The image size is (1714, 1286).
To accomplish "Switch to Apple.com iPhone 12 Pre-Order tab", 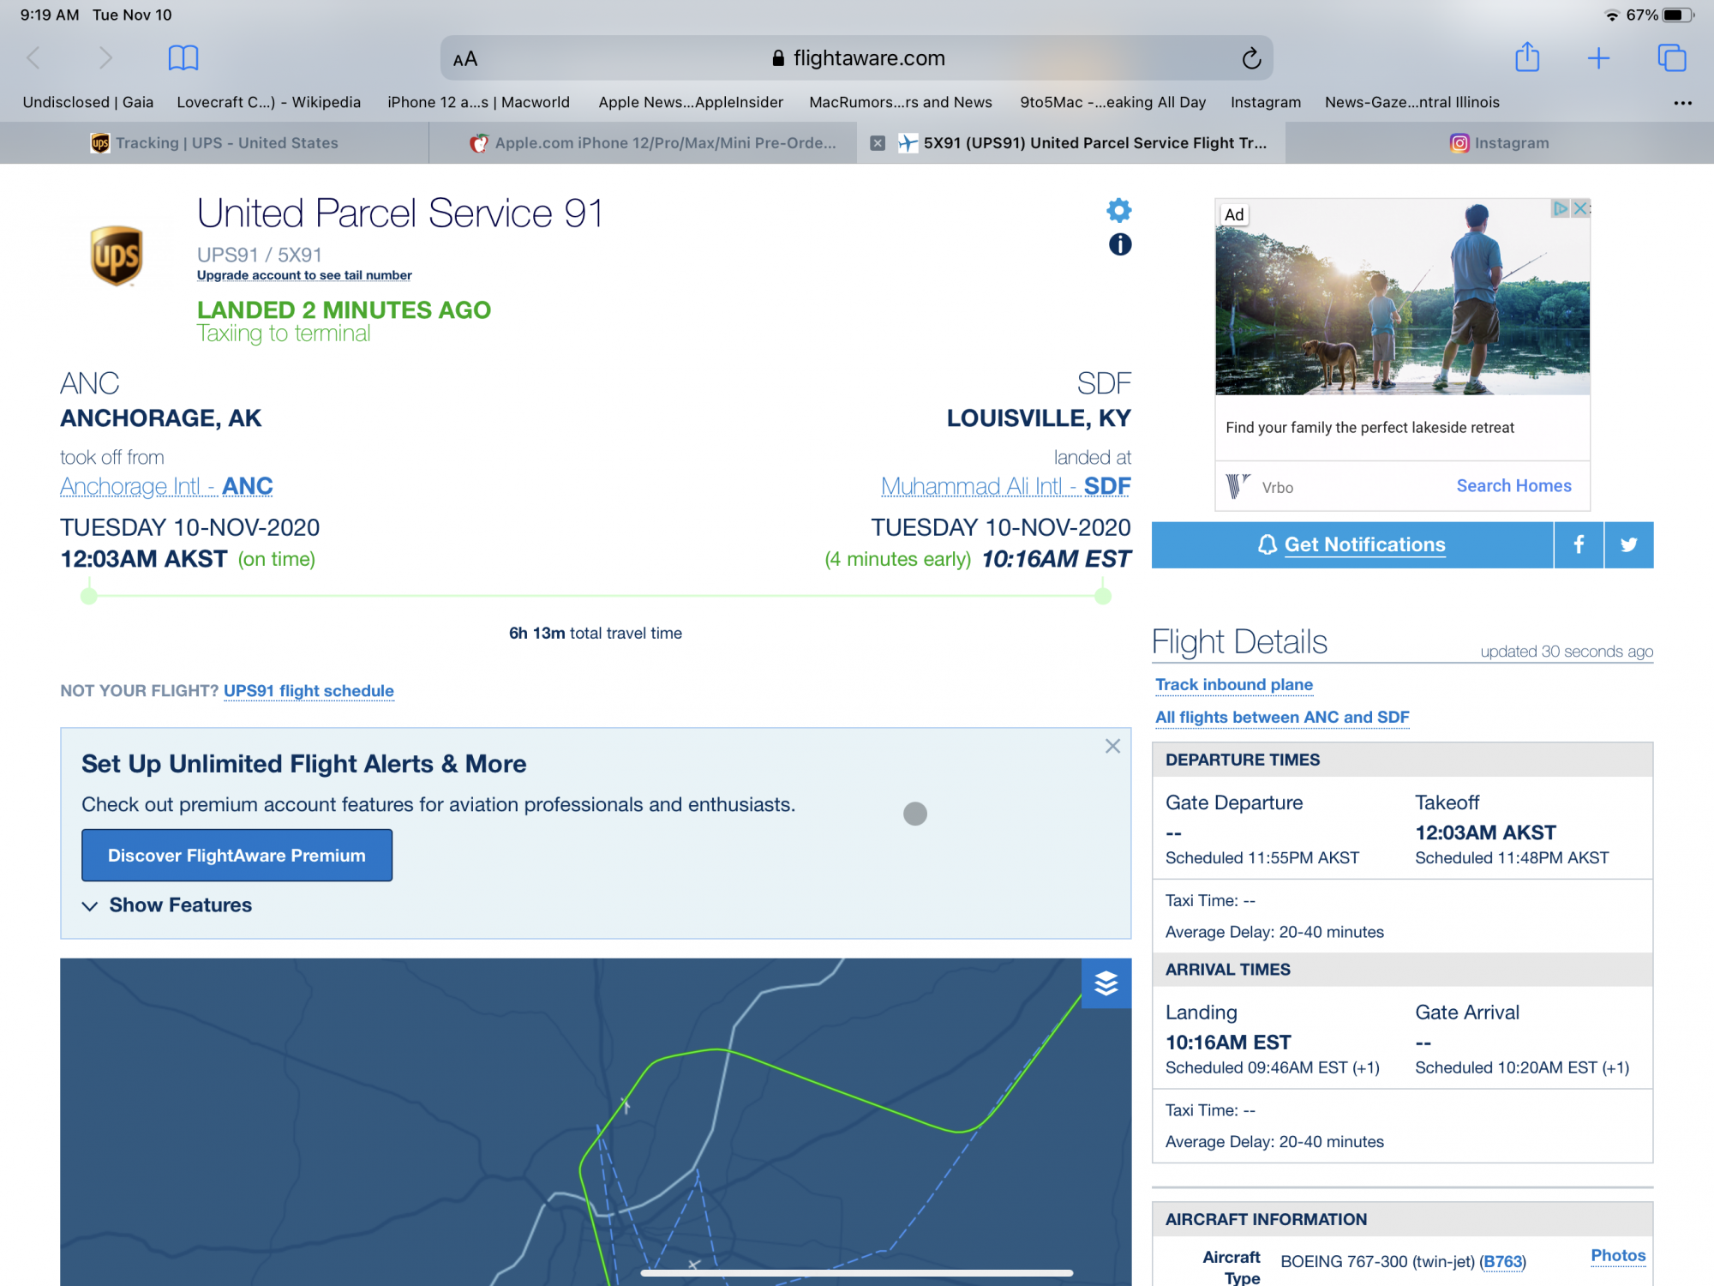I will [x=643, y=143].
